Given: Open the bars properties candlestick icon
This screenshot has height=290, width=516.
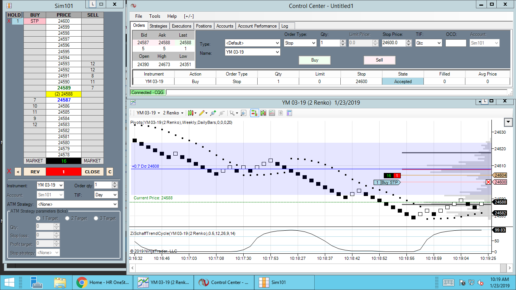Looking at the screenshot, I should point(263,113).
